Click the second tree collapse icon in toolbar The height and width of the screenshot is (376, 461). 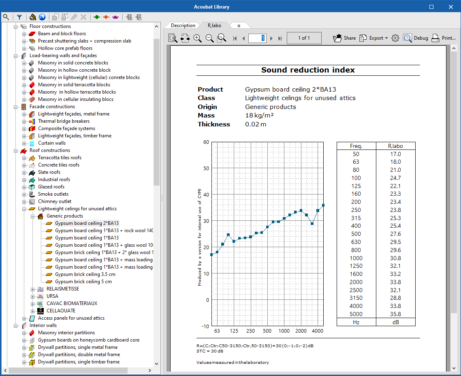pos(138,17)
